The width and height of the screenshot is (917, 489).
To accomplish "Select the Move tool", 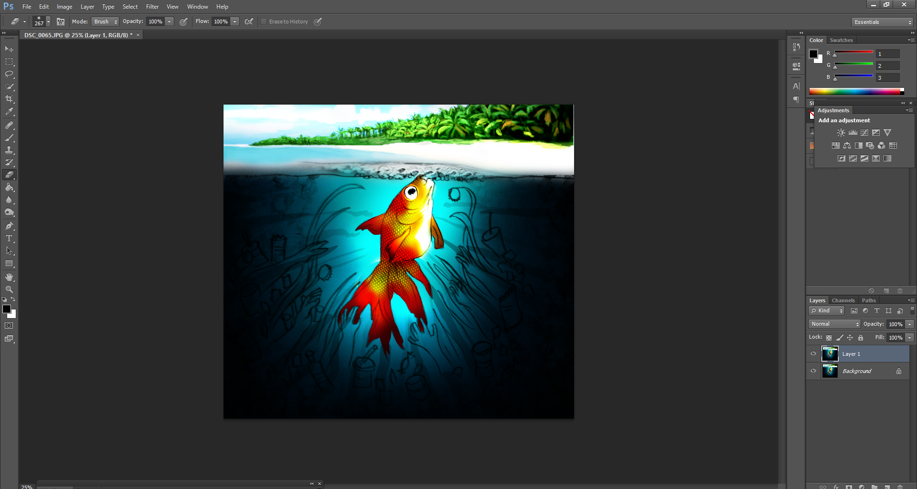I will pos(9,49).
